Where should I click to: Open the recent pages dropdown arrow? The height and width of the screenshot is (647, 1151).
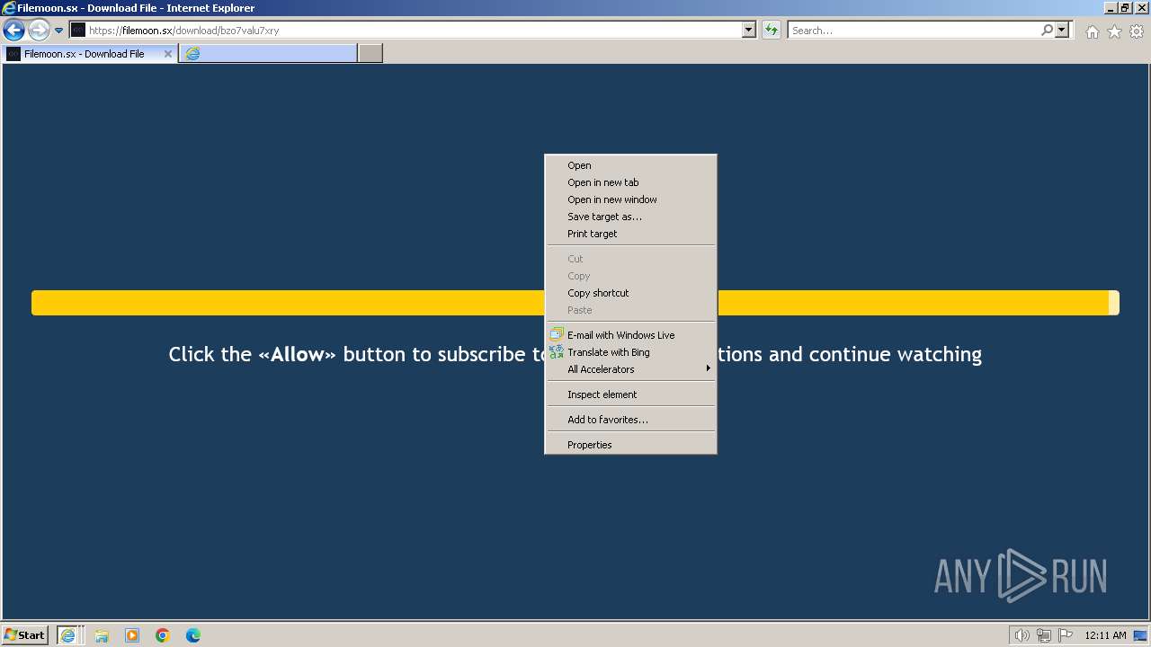pos(58,31)
